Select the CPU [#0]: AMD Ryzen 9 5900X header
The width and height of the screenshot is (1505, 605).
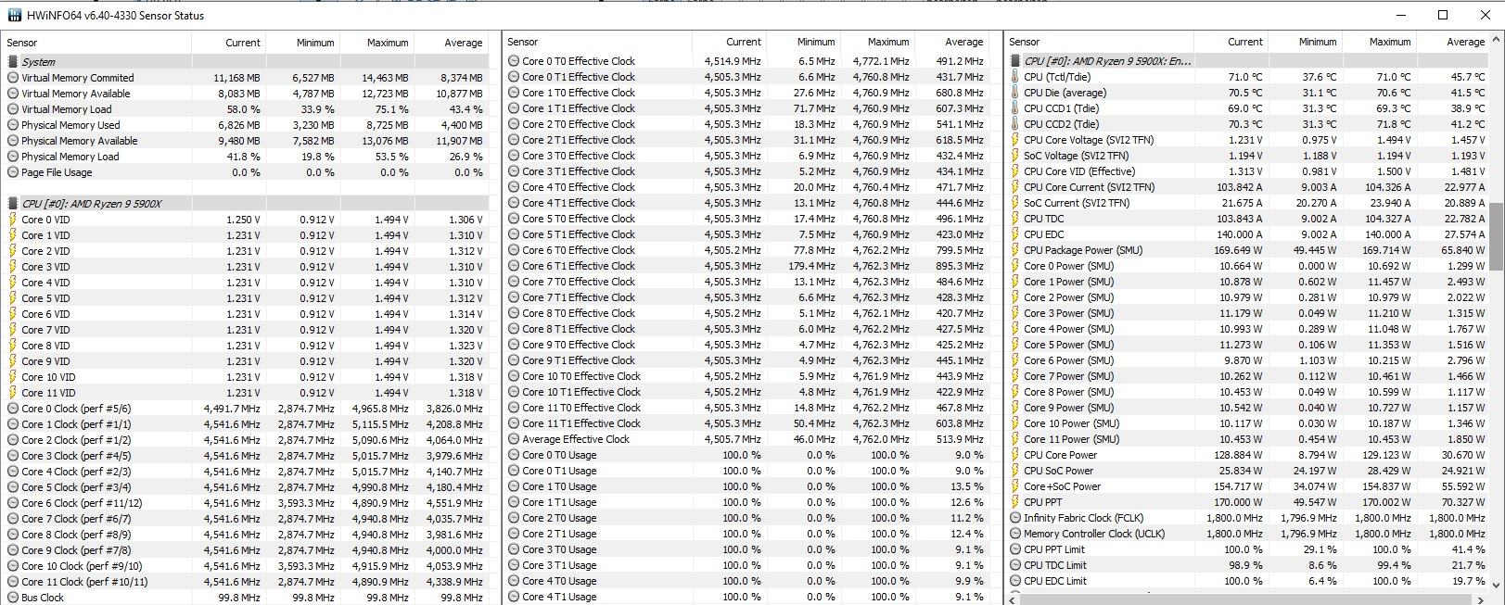(246, 204)
